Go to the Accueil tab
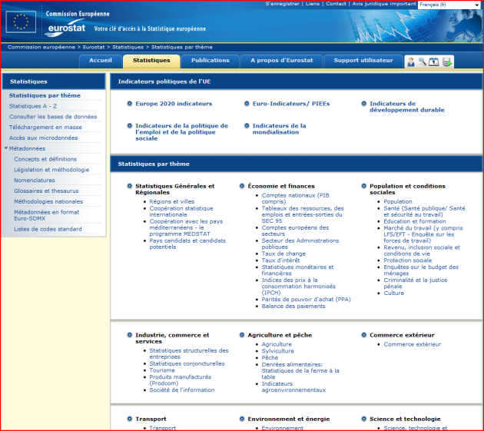The image size is (484, 431). pos(101,61)
